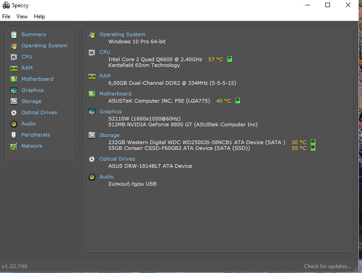Open Graphics section from sidebar
Screen dimensions: 362x273
[33, 90]
